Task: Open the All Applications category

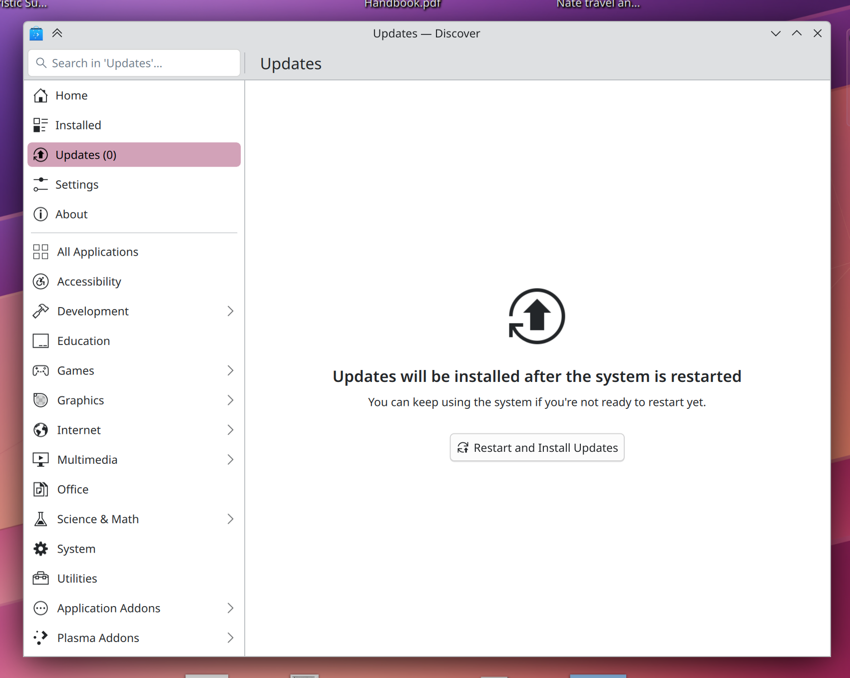Action: [x=97, y=252]
